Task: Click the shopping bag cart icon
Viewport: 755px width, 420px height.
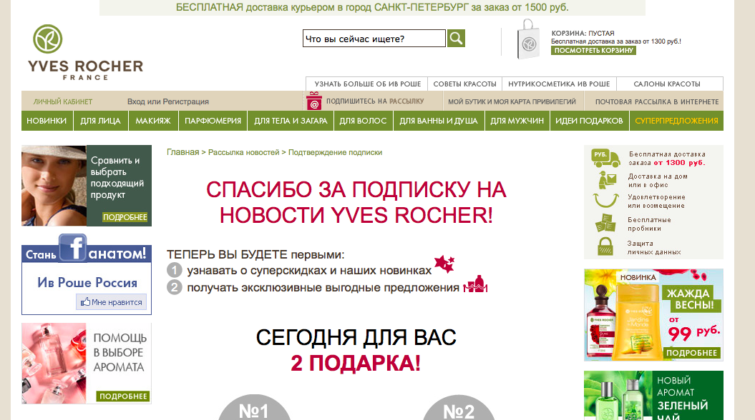Action: (x=527, y=39)
